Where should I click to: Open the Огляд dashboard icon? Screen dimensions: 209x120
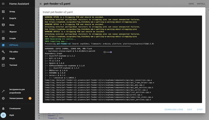click(x=3, y=12)
